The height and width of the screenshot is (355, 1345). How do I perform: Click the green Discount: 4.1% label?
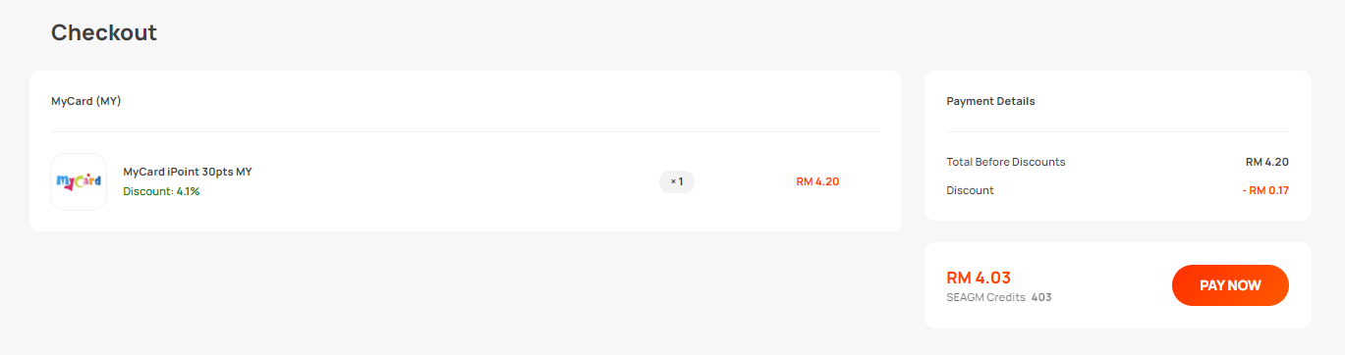pyautogui.click(x=161, y=191)
